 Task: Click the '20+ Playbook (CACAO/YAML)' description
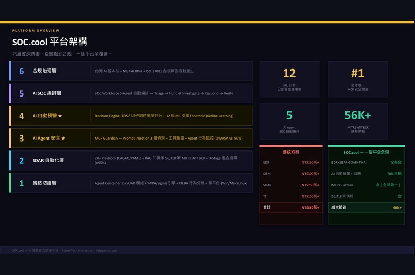tap(166, 160)
